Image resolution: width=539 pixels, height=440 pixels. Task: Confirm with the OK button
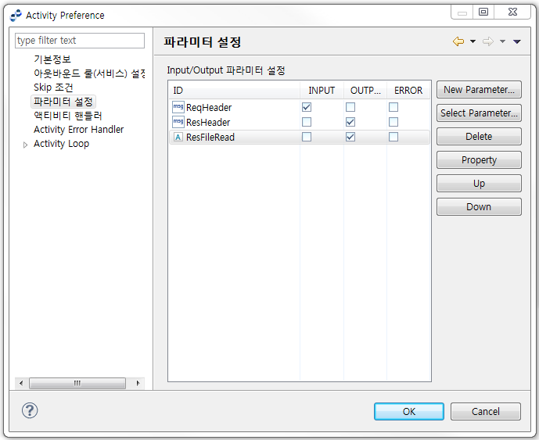408,411
